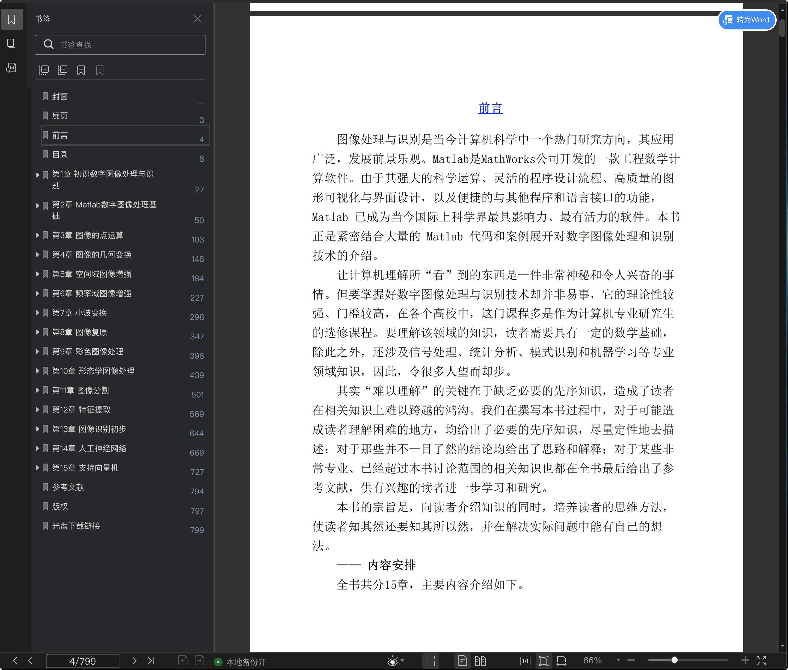Click the bookmark search magnifier icon
The width and height of the screenshot is (788, 670).
tap(49, 44)
